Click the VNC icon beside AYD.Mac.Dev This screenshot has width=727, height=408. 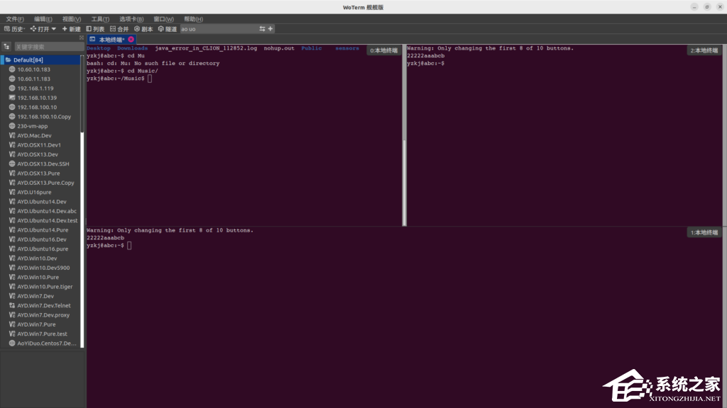pos(12,135)
